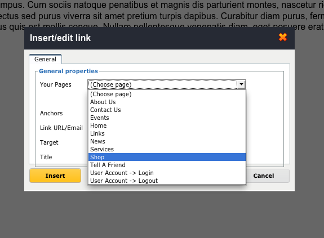Choose 'Tell A Friend' page option
Screen dimensions: 324x238
(x=167, y=165)
